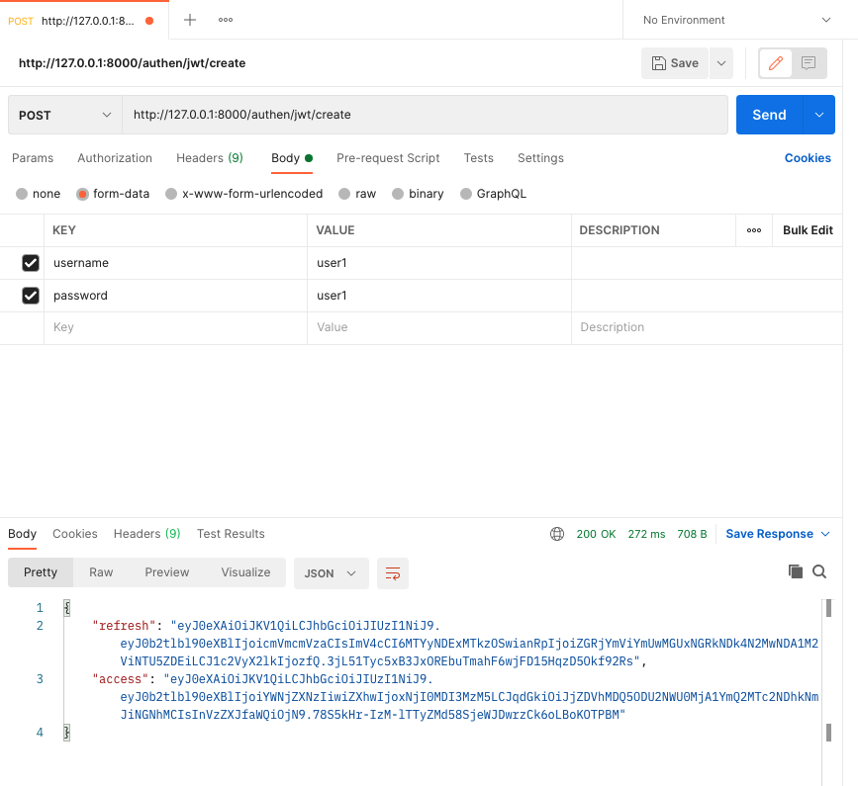Open table column options three-dot icon
Image resolution: width=858 pixels, height=786 pixels.
[754, 230]
